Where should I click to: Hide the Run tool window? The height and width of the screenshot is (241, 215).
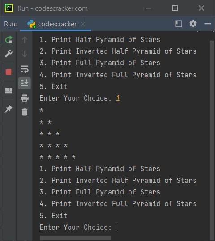207,24
